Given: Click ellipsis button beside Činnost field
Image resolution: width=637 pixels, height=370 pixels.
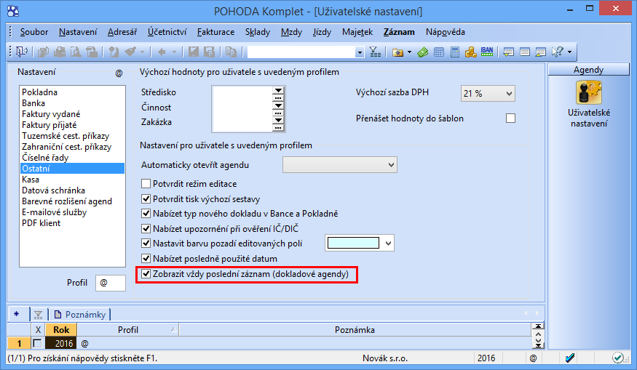Looking at the screenshot, I should tap(278, 113).
